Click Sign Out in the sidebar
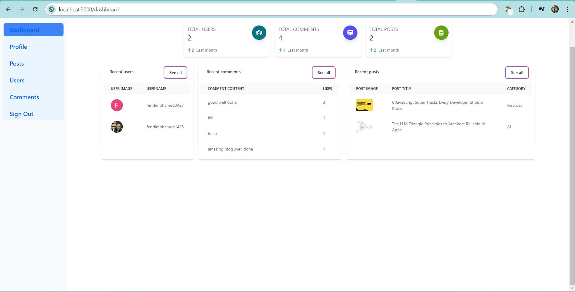The width and height of the screenshot is (575, 292). pos(21,114)
